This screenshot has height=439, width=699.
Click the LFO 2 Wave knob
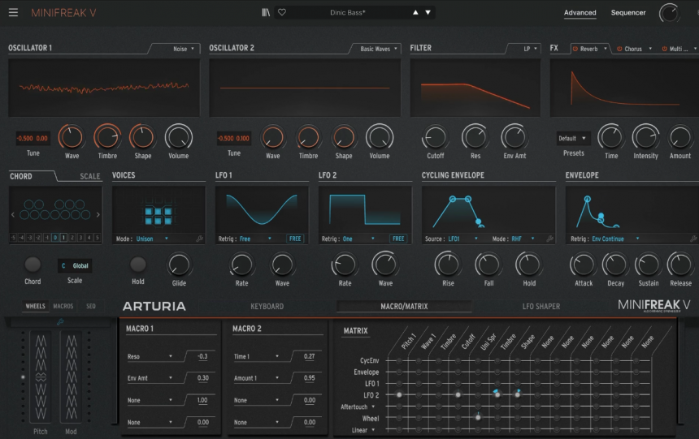coord(385,265)
